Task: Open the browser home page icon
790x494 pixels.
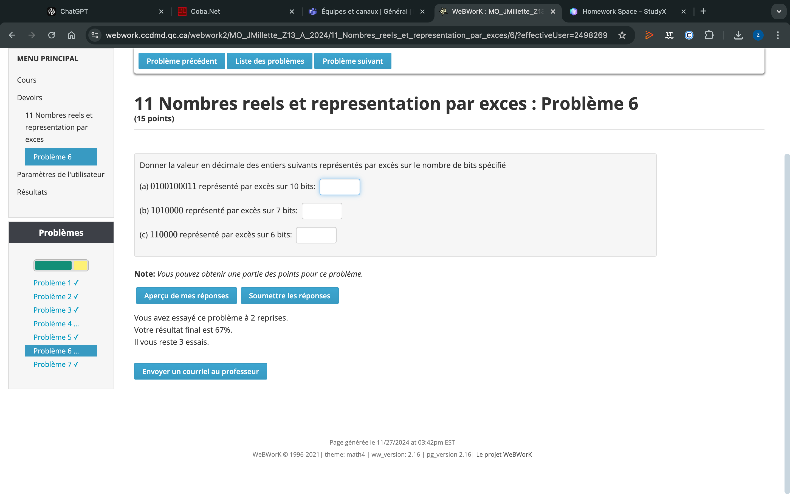Action: [71, 35]
